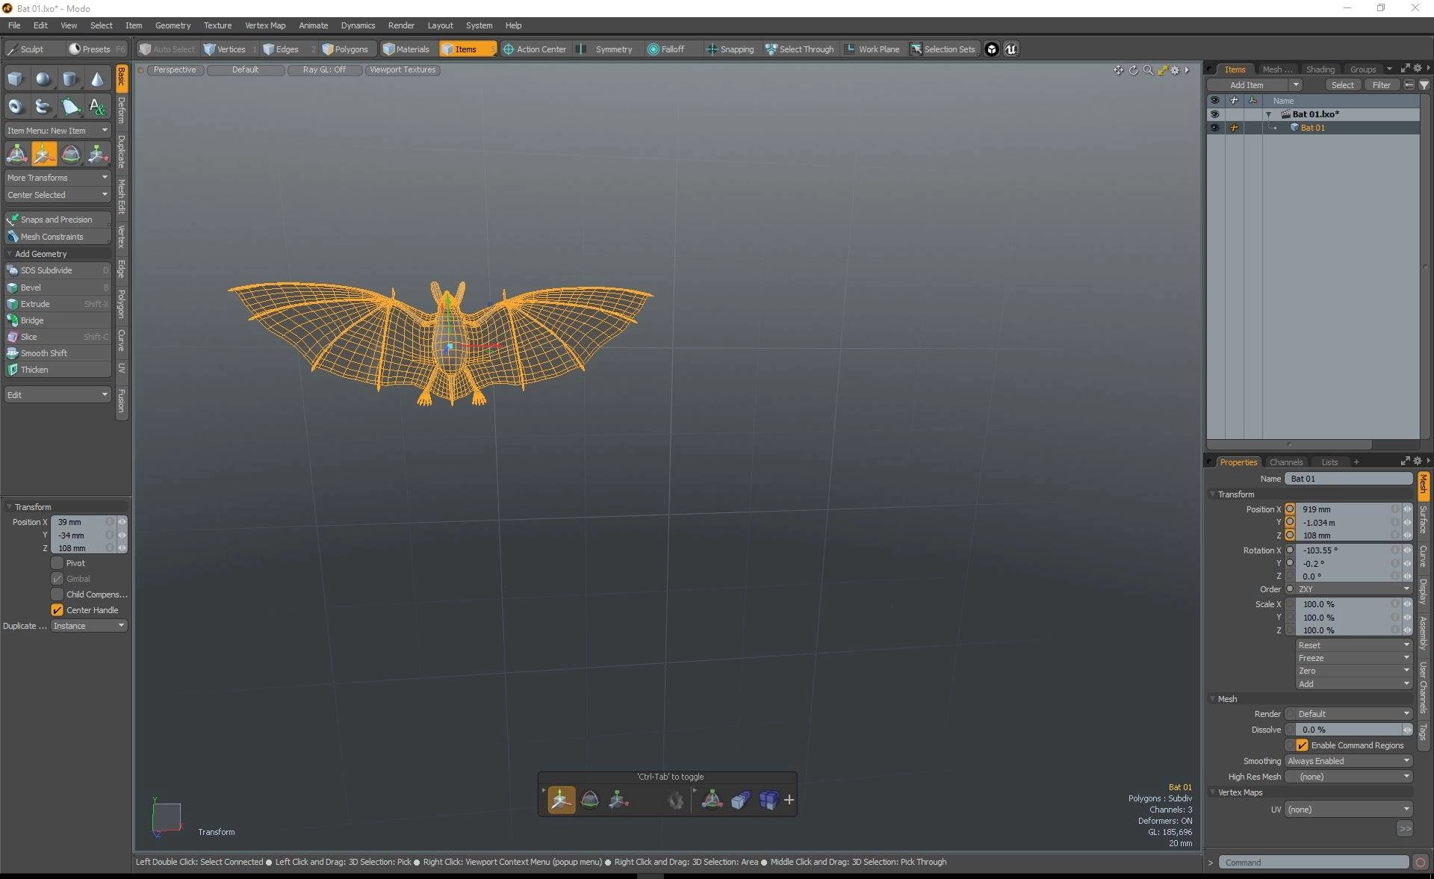Select the tube primitive tool
The image size is (1434, 879).
(43, 107)
